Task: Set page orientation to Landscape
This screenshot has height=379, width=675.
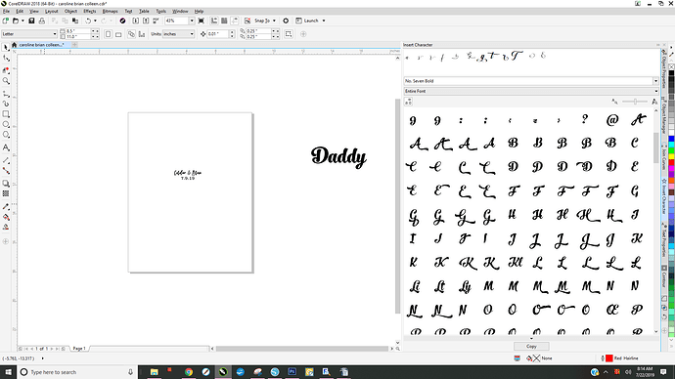Action: [x=118, y=34]
